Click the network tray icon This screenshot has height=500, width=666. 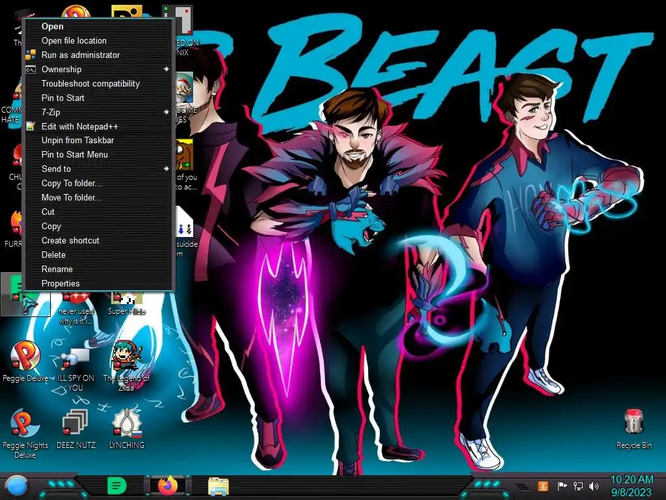[578, 486]
